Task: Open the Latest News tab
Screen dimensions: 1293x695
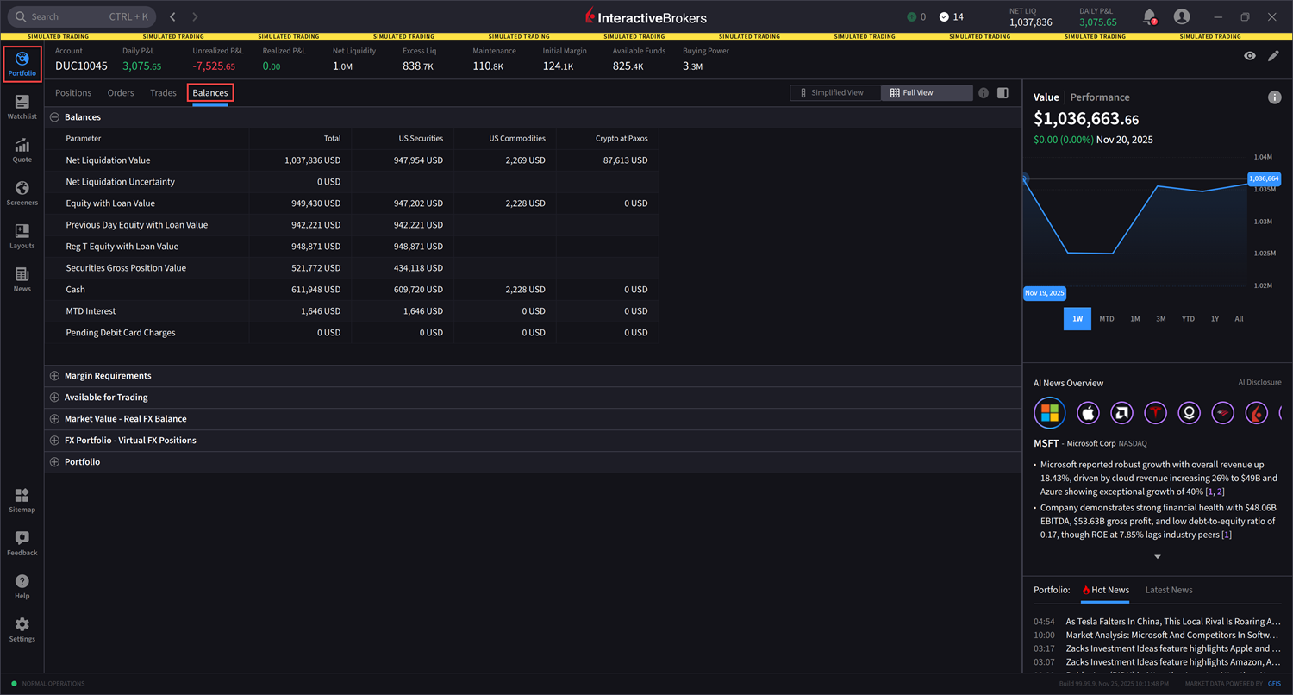Action: pyautogui.click(x=1169, y=590)
